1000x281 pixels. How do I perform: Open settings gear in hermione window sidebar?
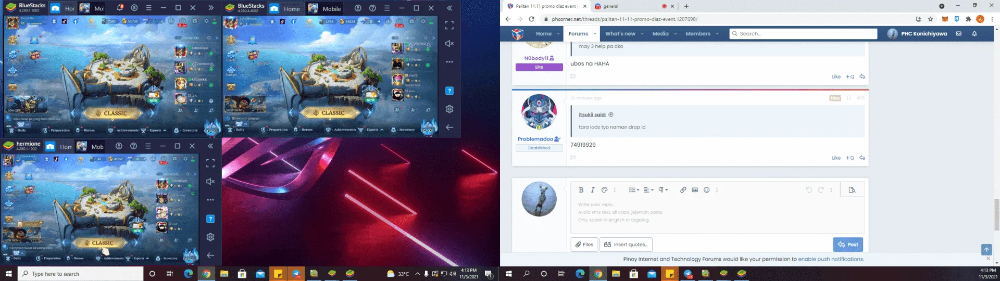point(210,237)
